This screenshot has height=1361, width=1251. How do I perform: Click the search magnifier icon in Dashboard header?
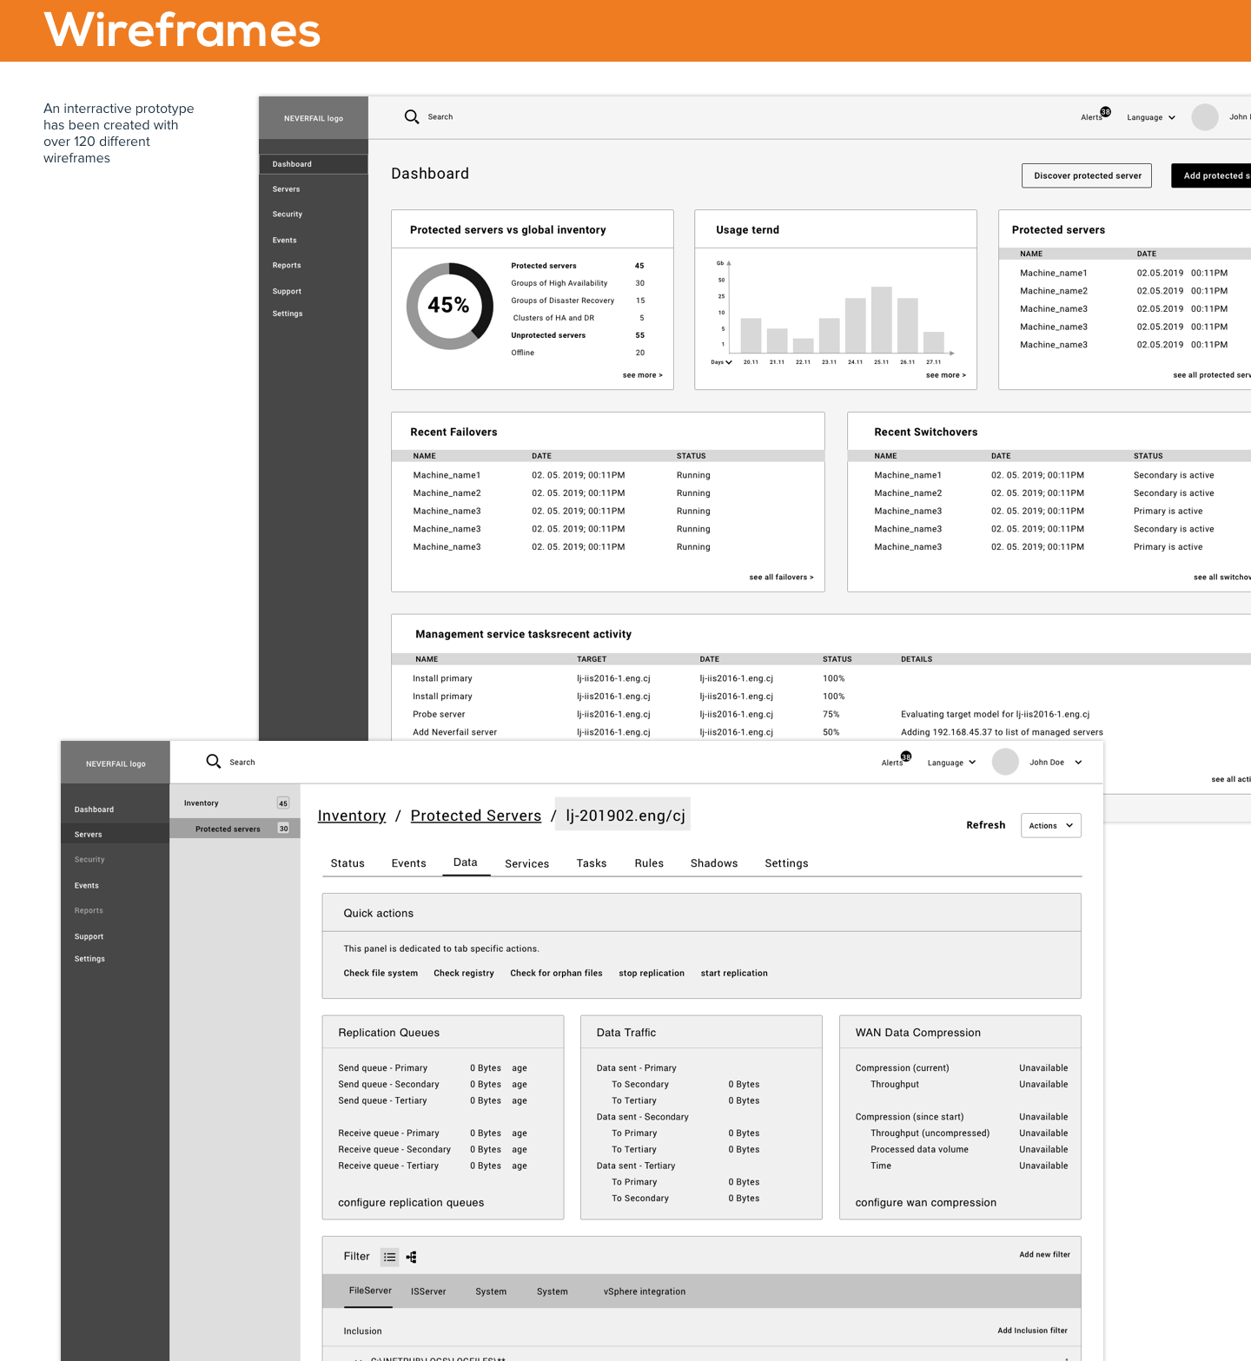click(412, 116)
